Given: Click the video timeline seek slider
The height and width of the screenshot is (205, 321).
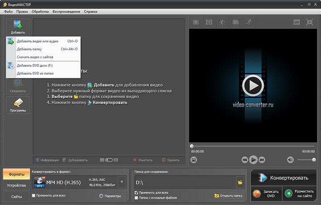Looking at the screenshot, I should tap(253, 146).
